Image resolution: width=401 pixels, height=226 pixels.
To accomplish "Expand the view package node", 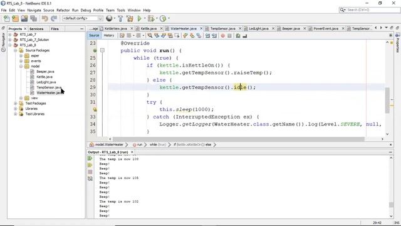I will click(21, 98).
